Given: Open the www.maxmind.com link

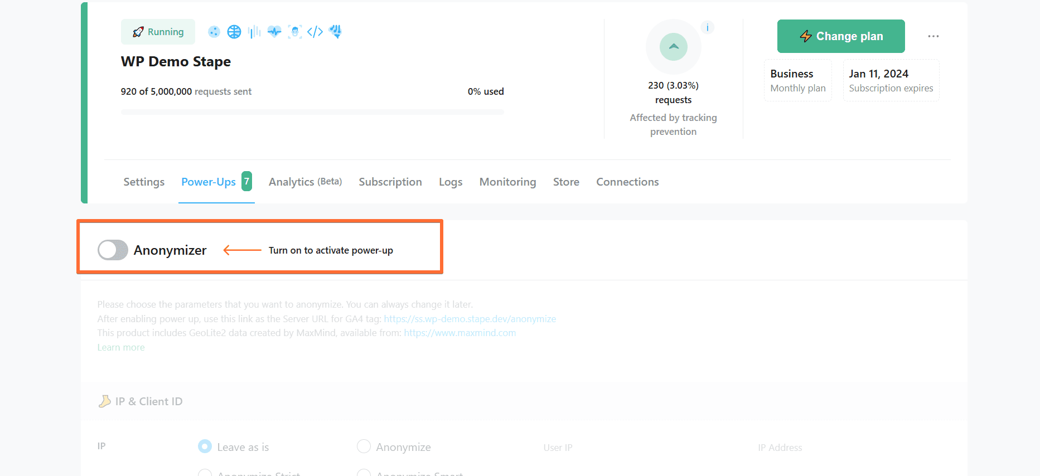Looking at the screenshot, I should pyautogui.click(x=460, y=333).
